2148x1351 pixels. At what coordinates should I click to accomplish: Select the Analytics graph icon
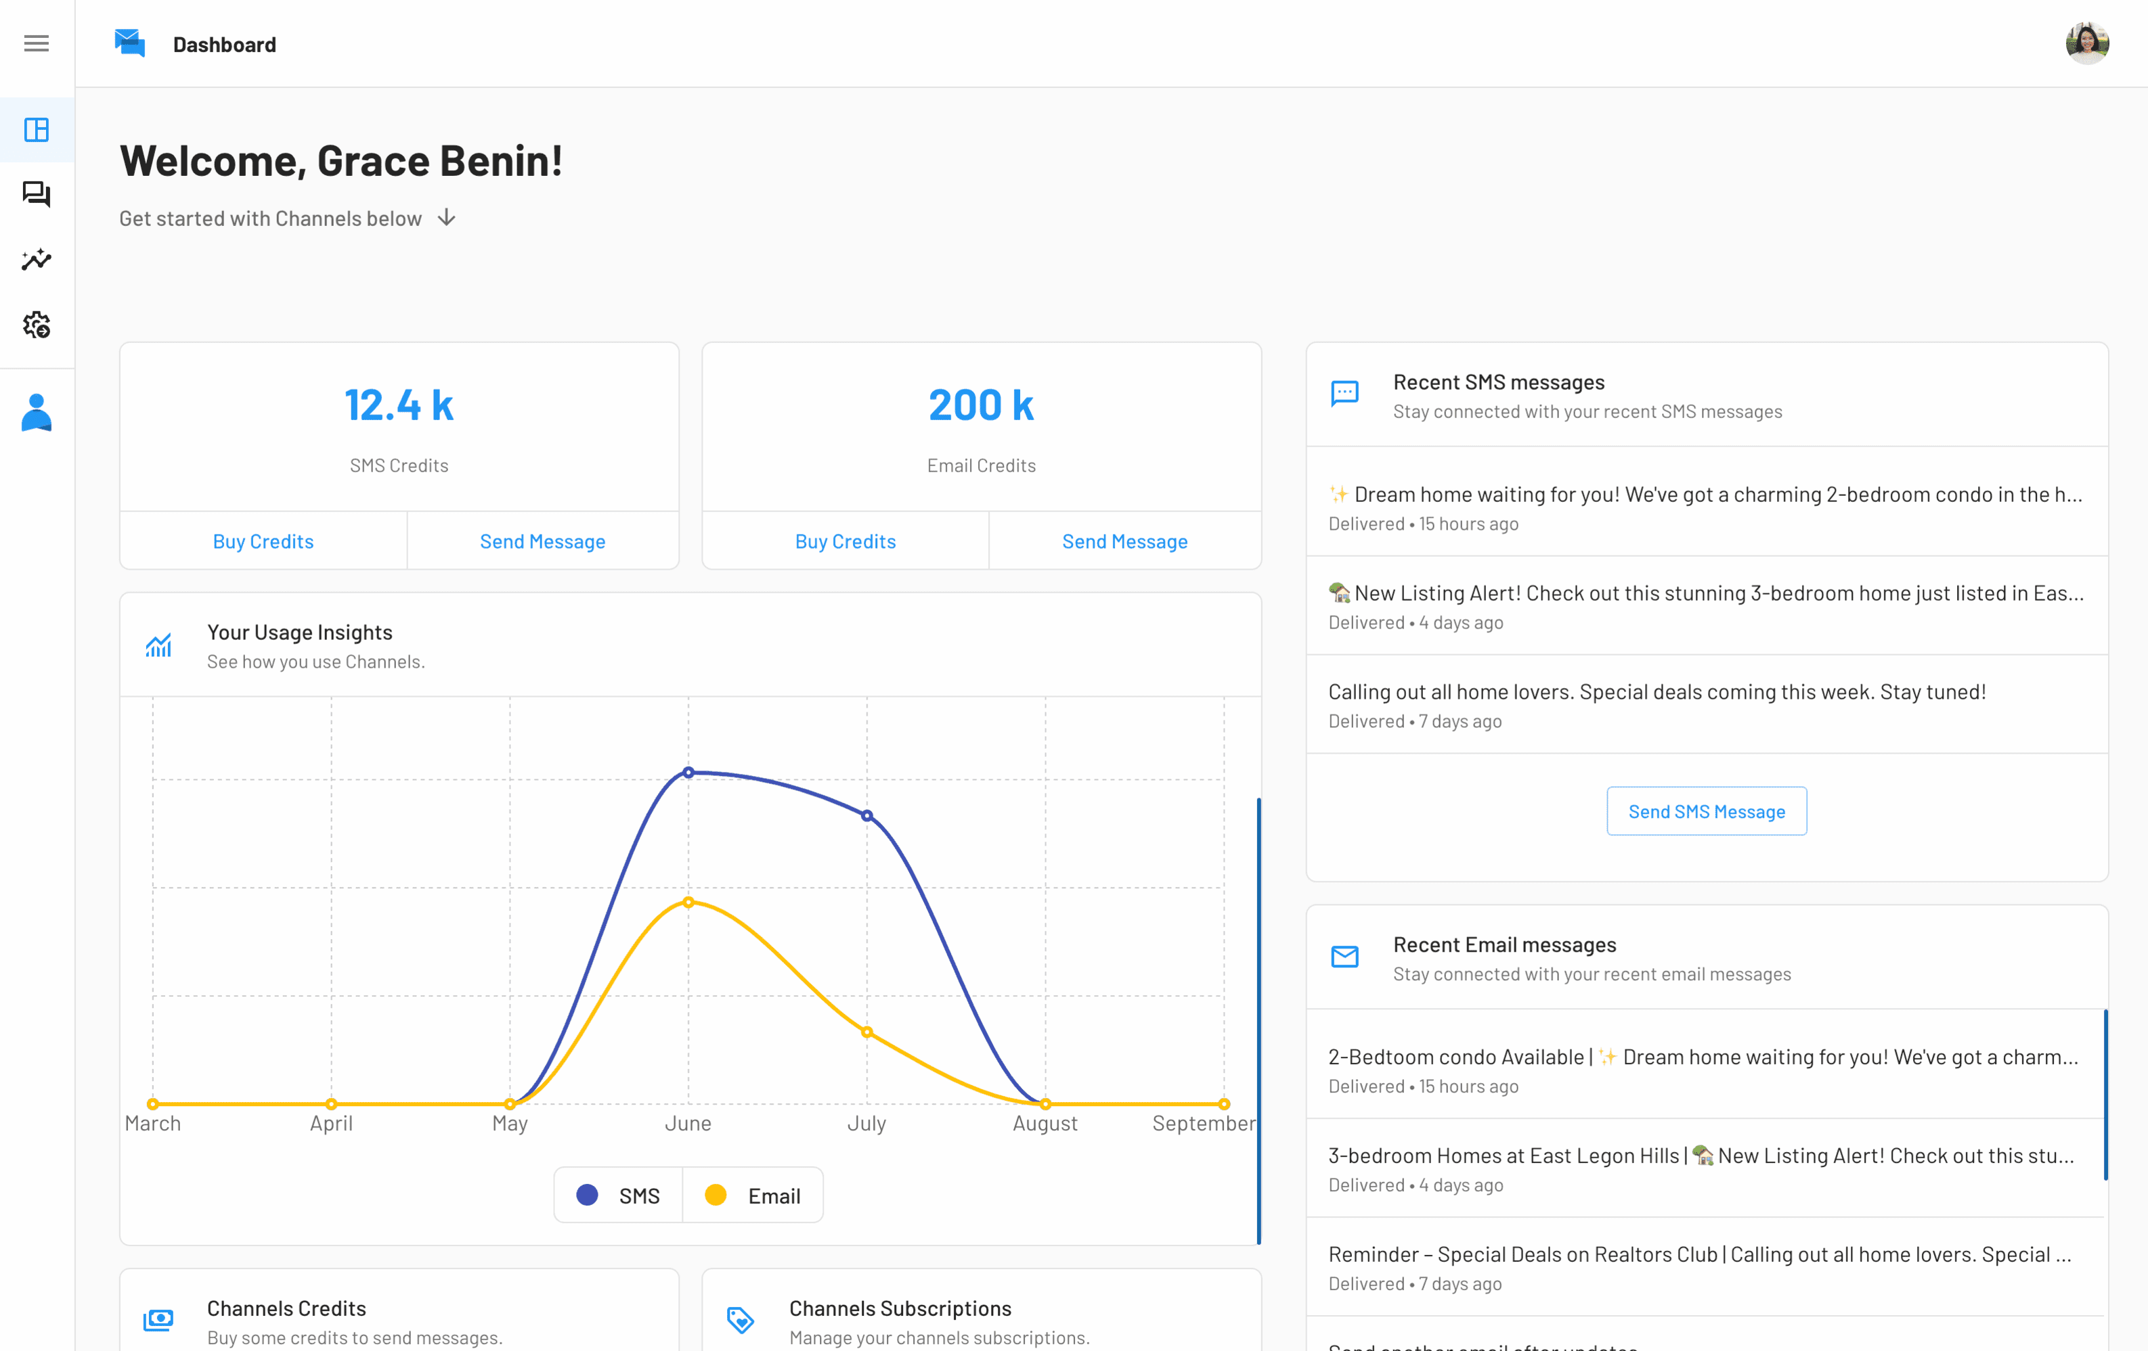(36, 260)
